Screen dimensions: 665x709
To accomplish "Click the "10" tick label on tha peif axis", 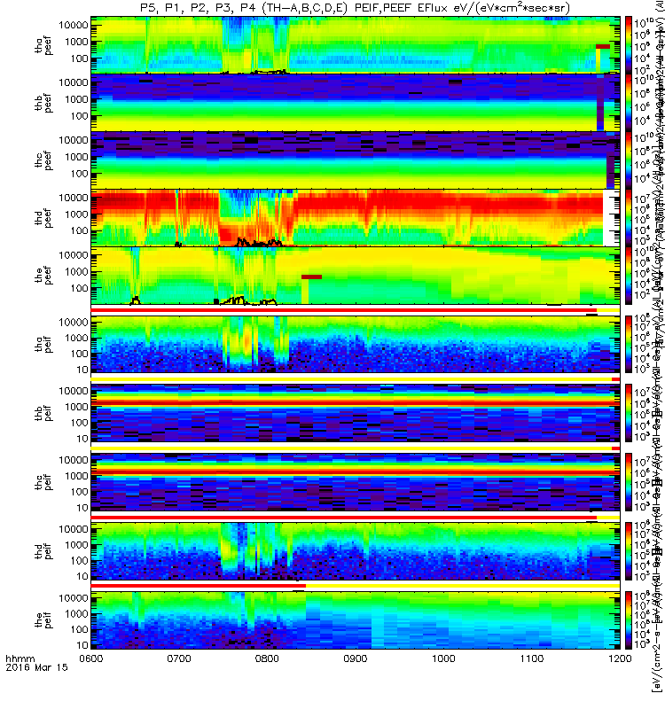I will pos(82,370).
